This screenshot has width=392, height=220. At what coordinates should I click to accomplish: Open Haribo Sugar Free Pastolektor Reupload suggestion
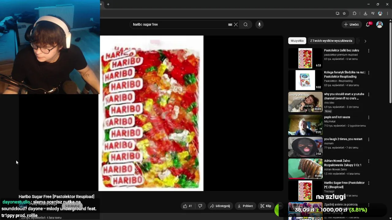tap(344, 185)
